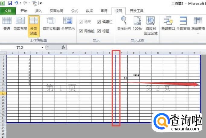Select row 7 header
This screenshot has width=206, height=138.
click(3, 75)
